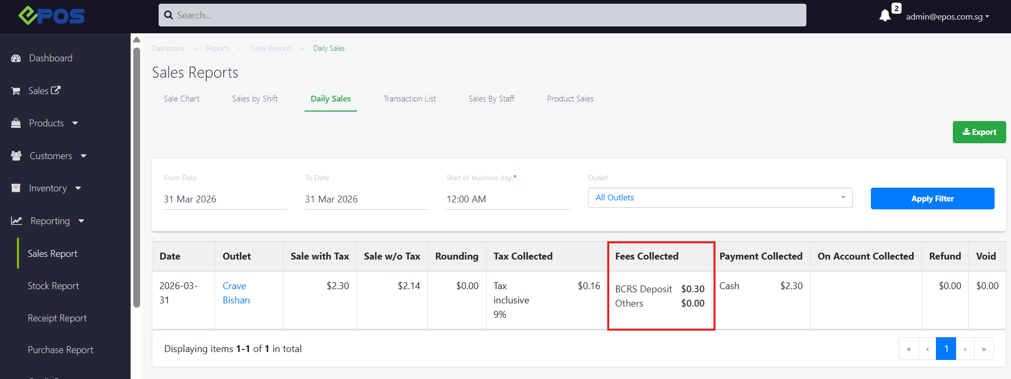Open the admin account dropdown
The width and height of the screenshot is (1011, 379).
pos(947,16)
